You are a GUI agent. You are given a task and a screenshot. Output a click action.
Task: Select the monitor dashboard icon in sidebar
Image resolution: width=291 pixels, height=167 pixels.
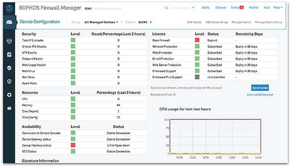[9, 41]
